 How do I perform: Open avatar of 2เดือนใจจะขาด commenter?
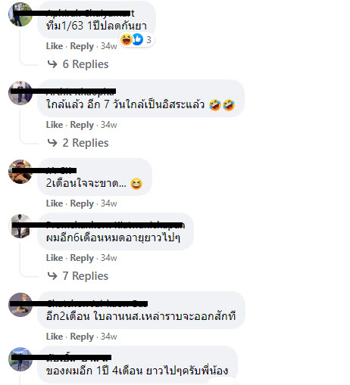point(20,172)
